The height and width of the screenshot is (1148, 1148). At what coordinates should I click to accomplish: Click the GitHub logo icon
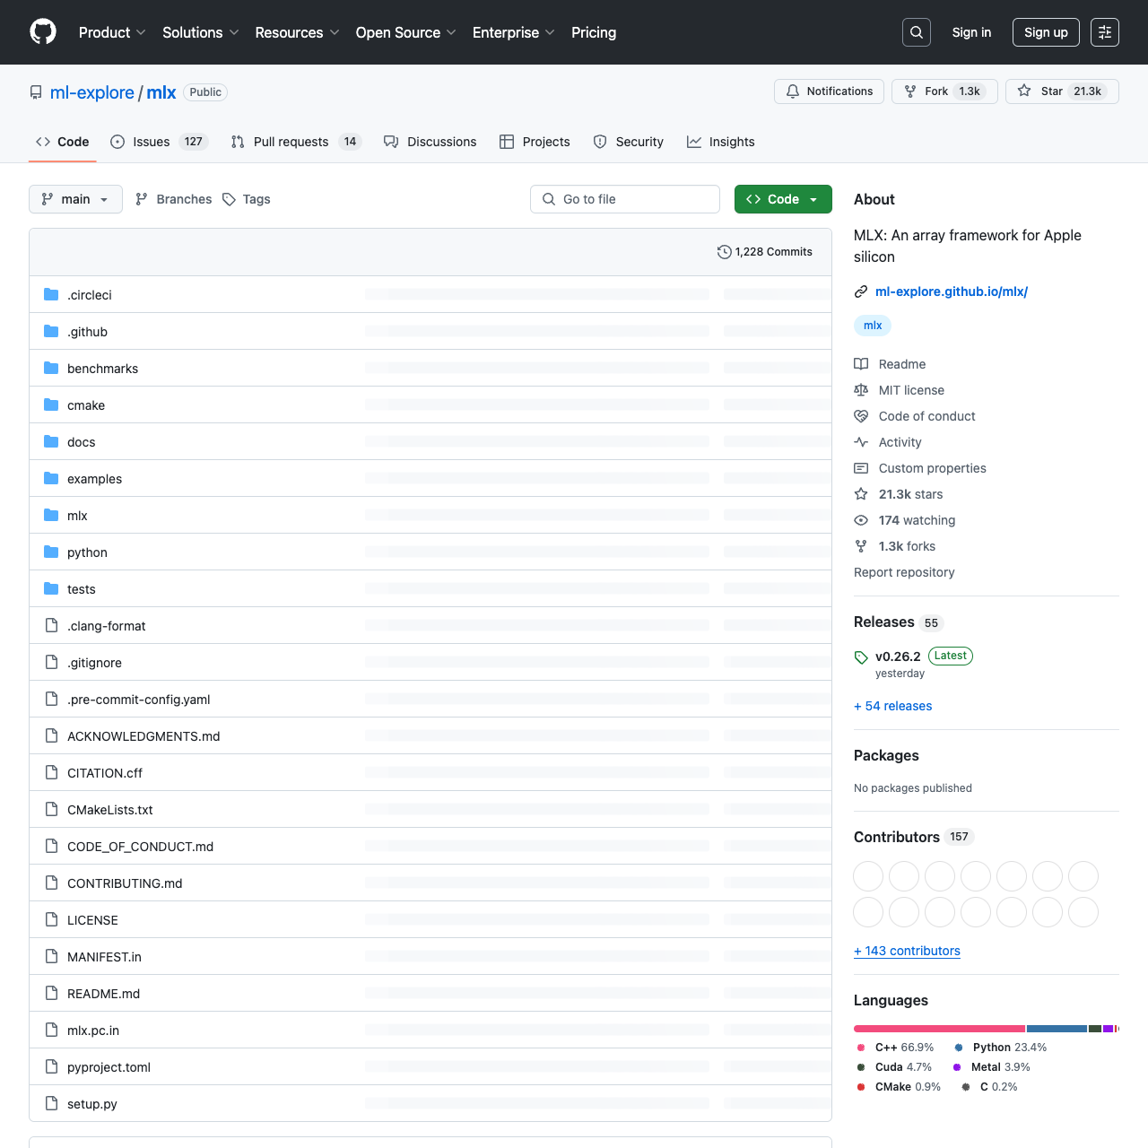point(43,32)
